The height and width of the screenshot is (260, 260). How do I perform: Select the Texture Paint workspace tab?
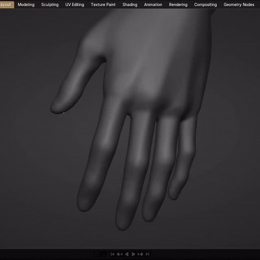[x=103, y=4]
